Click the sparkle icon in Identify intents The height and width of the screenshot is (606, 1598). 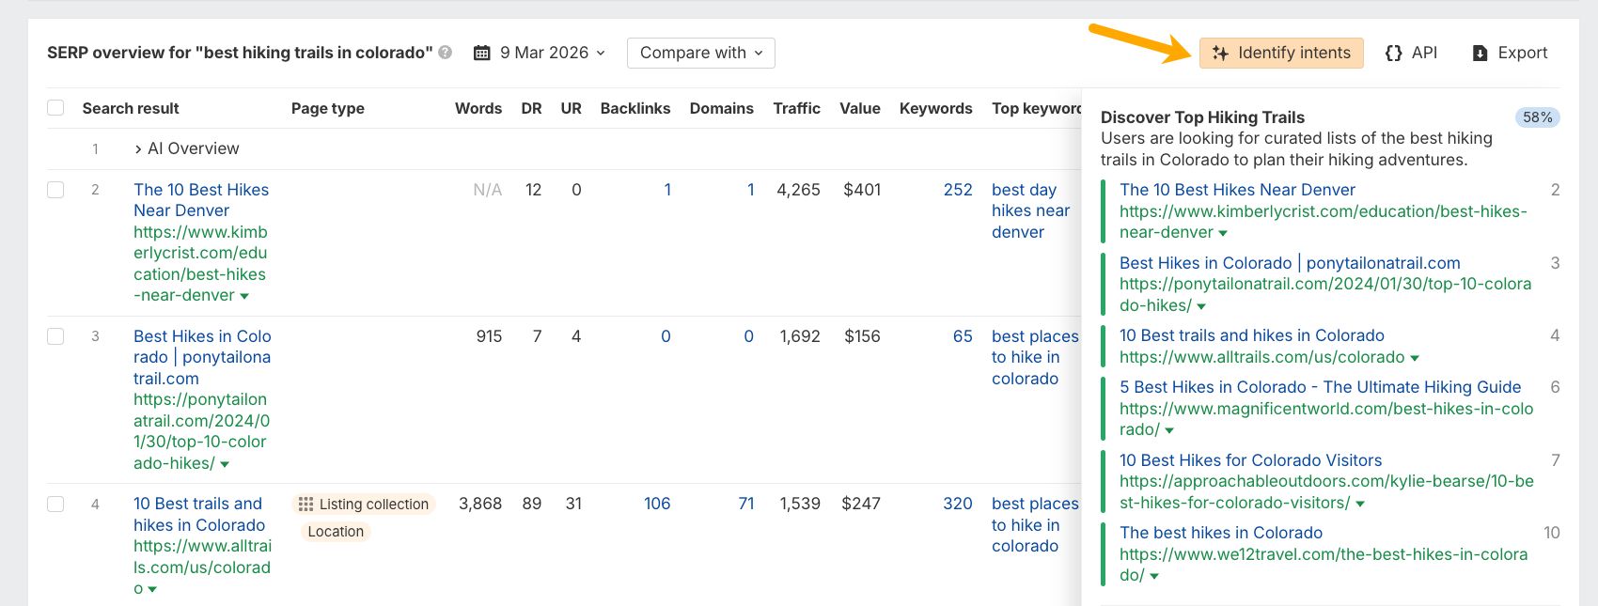(1220, 53)
